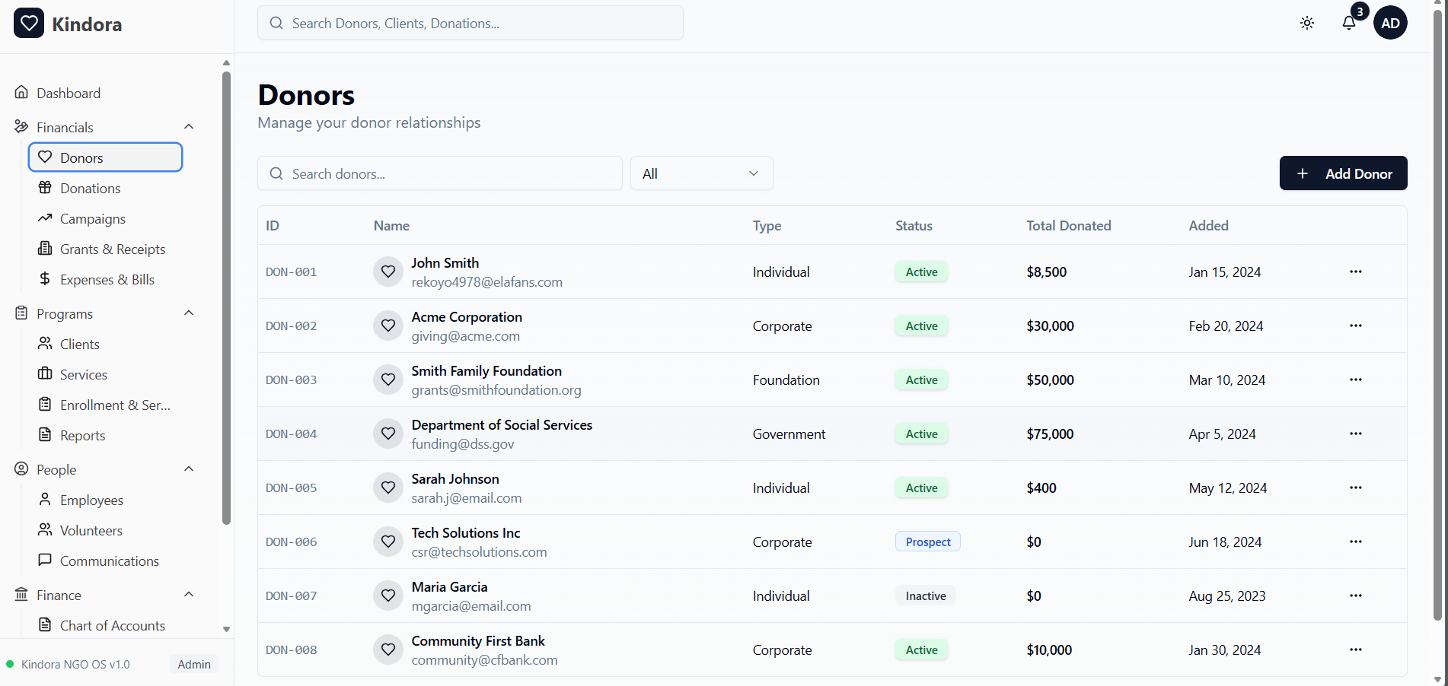Open the notifications bell
This screenshot has height=686, width=1448.
tap(1349, 23)
